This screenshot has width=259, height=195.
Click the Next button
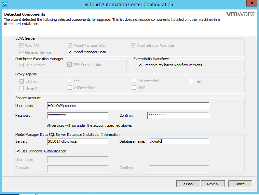(x=212, y=184)
